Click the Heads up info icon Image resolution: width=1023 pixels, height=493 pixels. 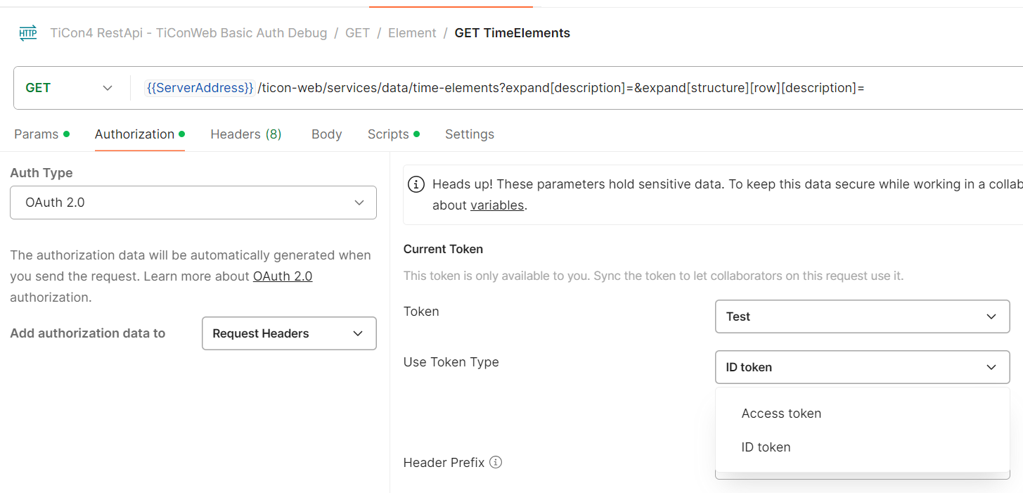pos(416,184)
